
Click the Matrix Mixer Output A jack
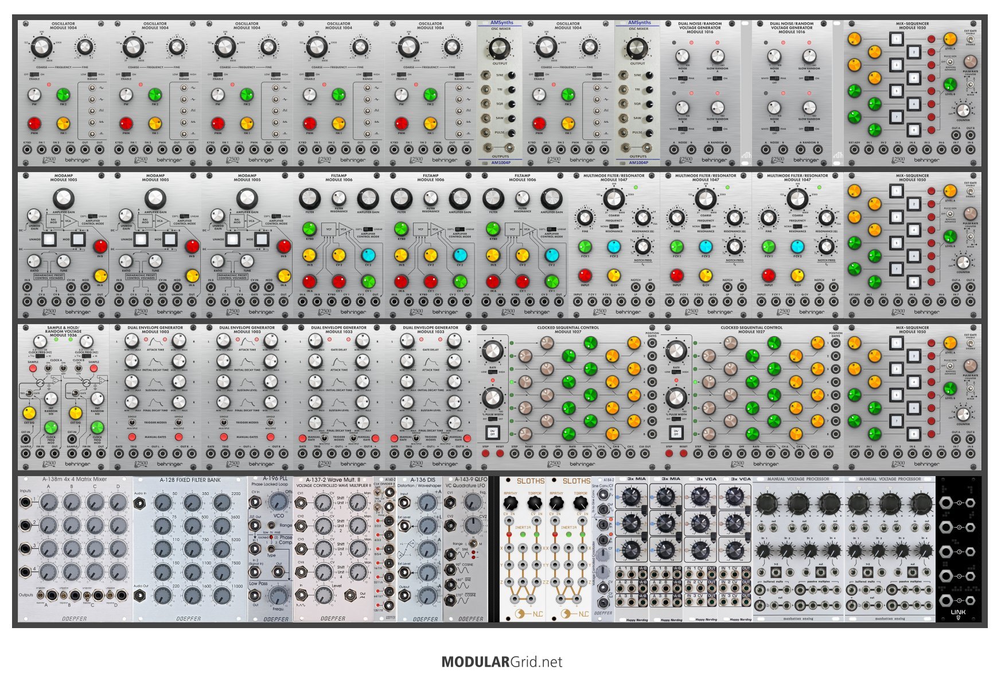52,595
